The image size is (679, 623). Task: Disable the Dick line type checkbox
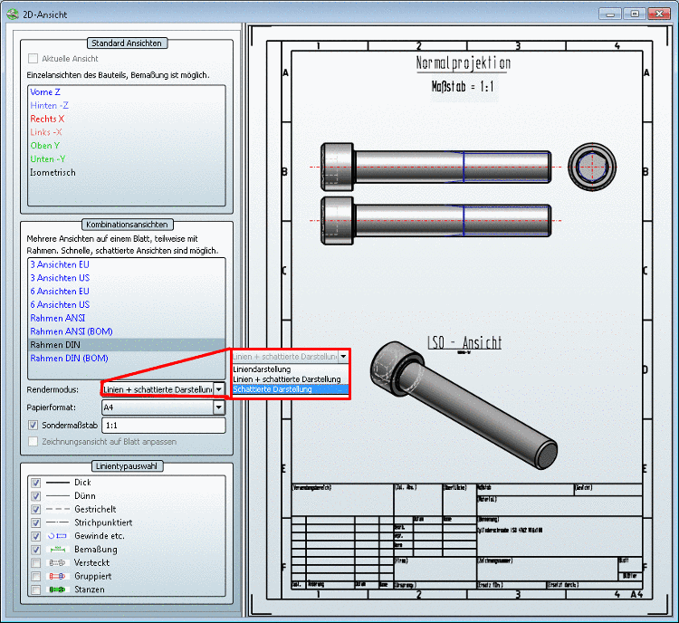coord(36,483)
